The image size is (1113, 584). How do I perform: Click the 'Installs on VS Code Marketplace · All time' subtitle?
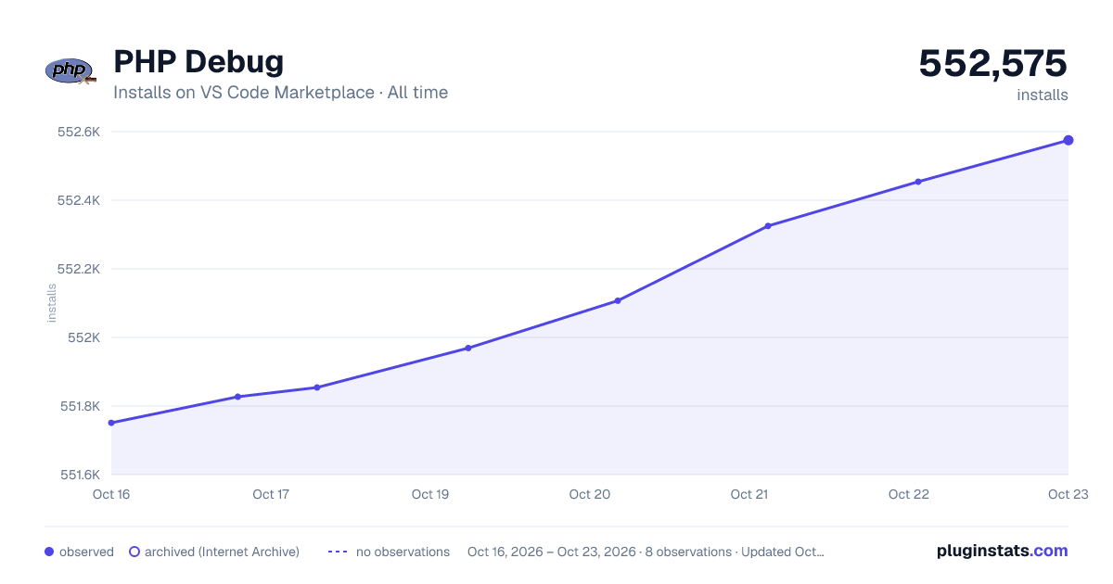tap(280, 93)
